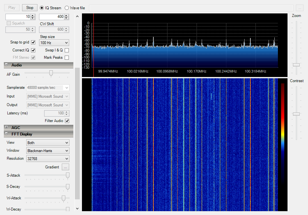The width and height of the screenshot is (308, 215).
Task: Select the IQ Stream radio button
Action: tap(41, 8)
